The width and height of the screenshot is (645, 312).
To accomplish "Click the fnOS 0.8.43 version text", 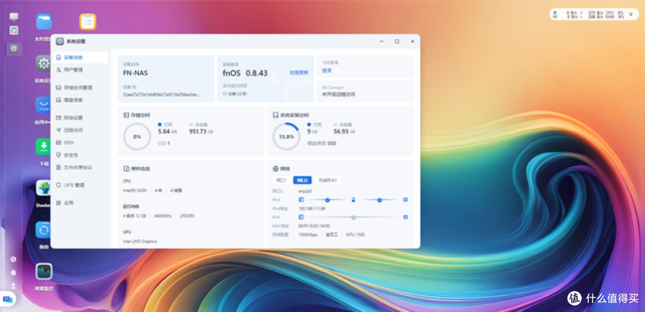I will tap(245, 73).
